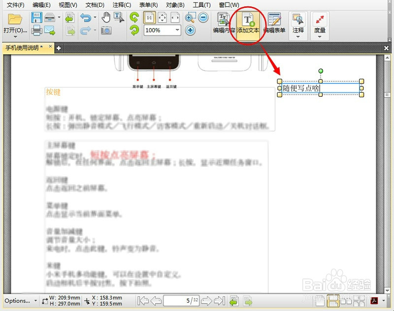The width and height of the screenshot is (394, 311).
Task: Open the 100% zoom level dropdown
Action: [x=162, y=30]
